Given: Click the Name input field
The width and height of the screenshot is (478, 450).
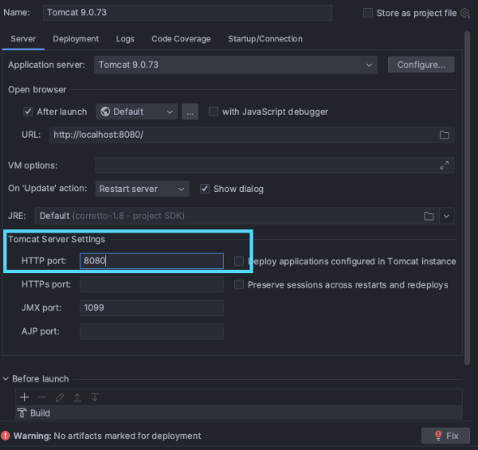Looking at the screenshot, I should pos(187,13).
